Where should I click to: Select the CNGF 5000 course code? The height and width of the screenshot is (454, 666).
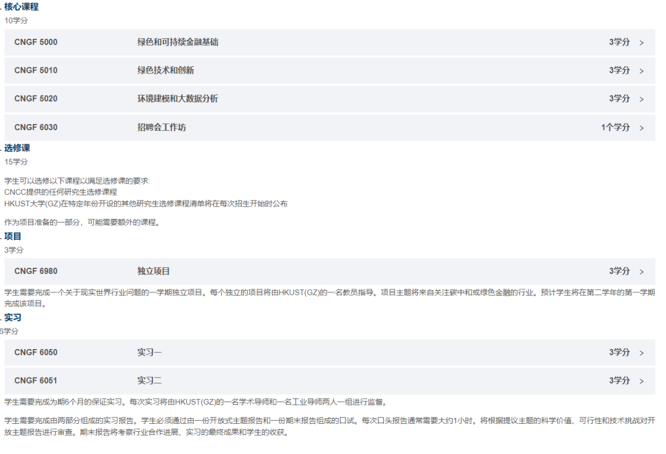pyautogui.click(x=35, y=42)
